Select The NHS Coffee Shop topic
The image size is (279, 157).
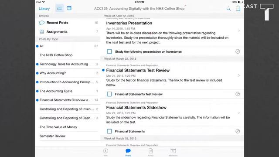tap(68, 55)
